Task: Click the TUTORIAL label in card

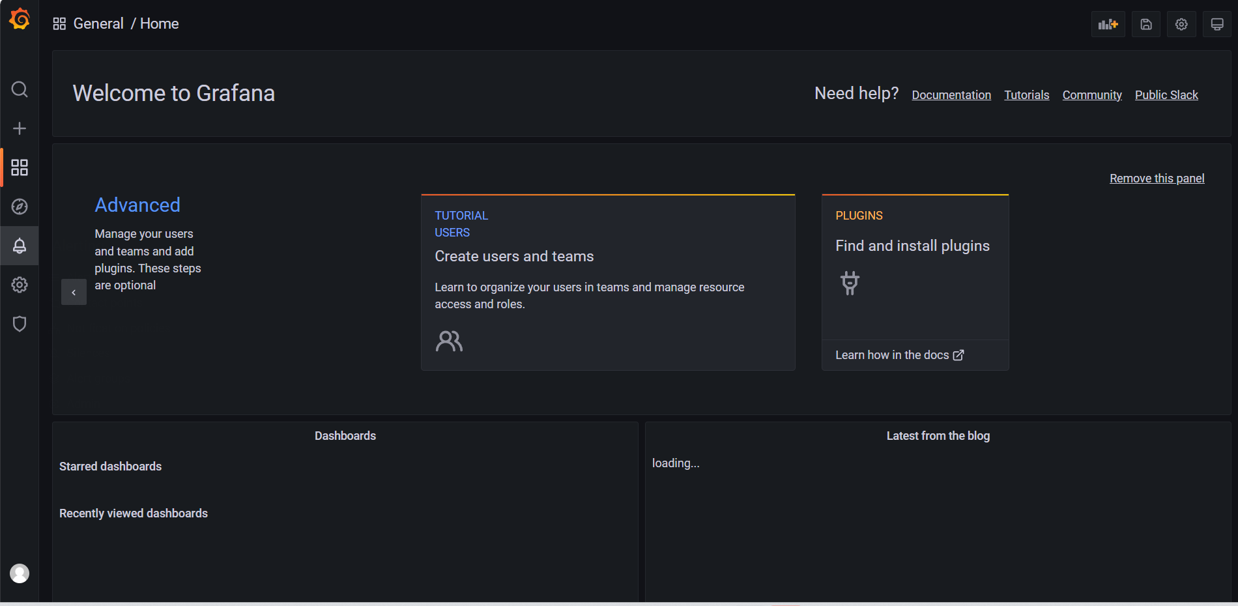Action: pos(461,216)
